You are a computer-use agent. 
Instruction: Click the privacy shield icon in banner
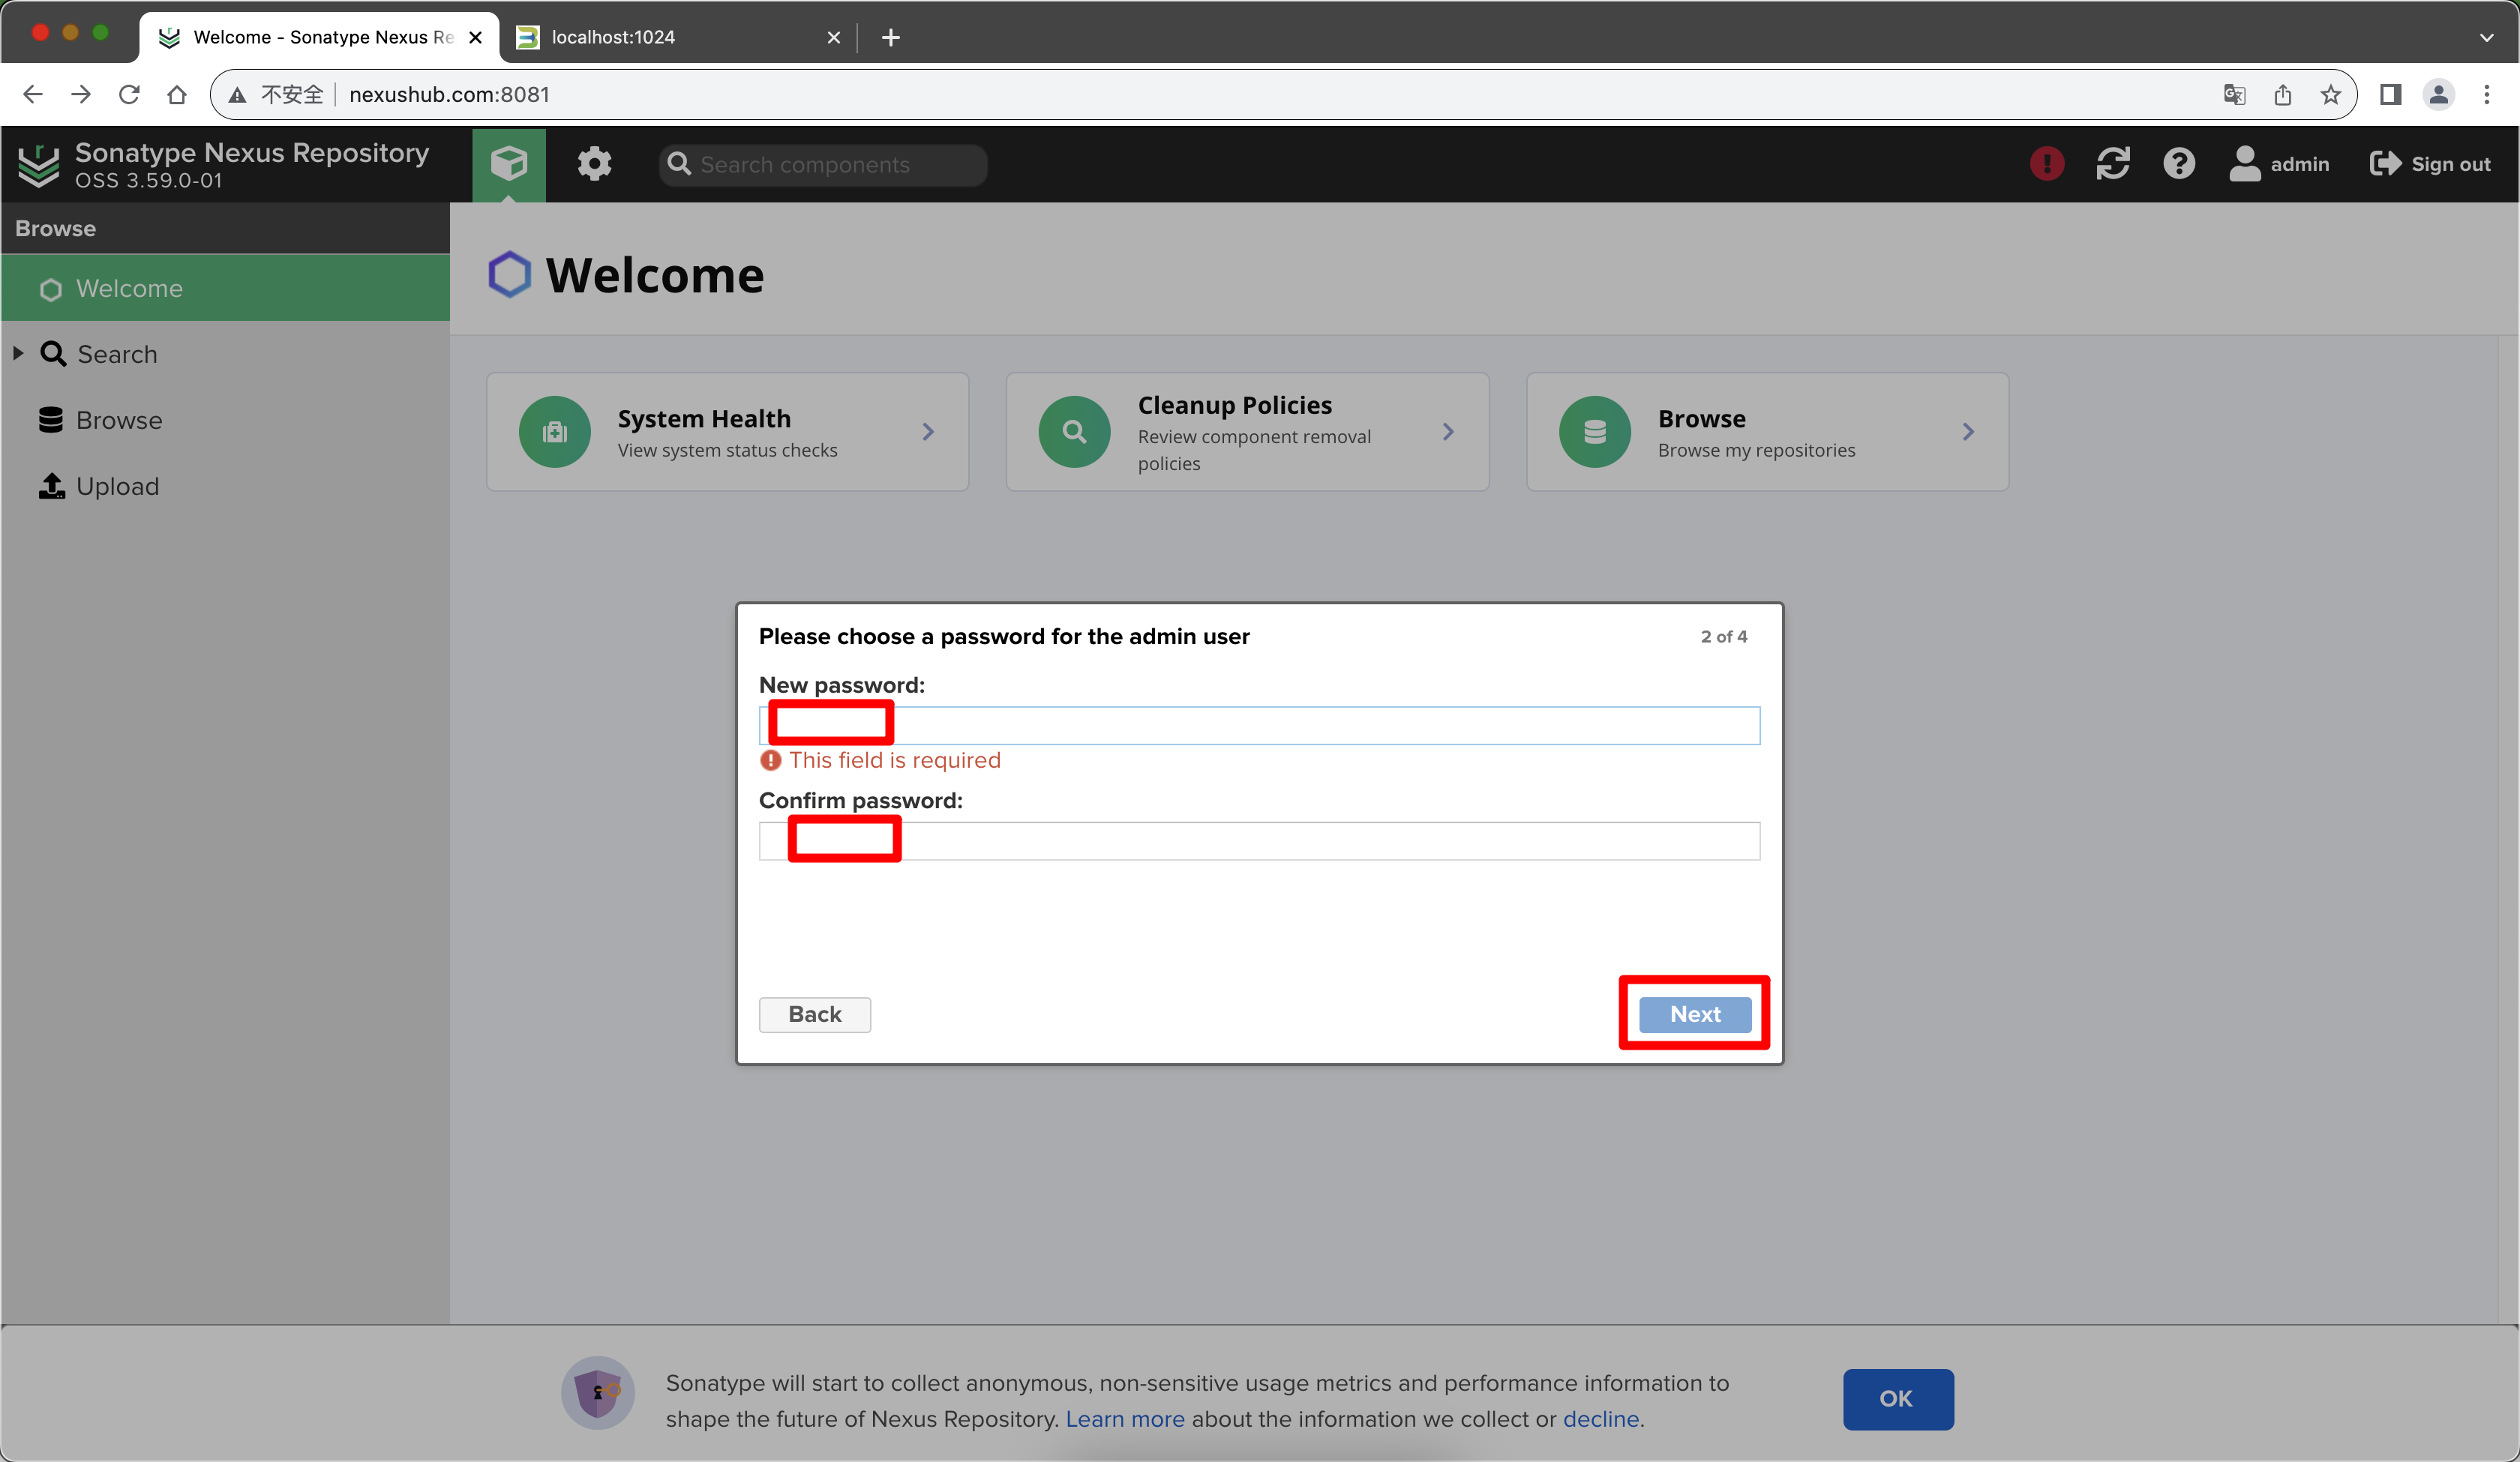pos(598,1392)
